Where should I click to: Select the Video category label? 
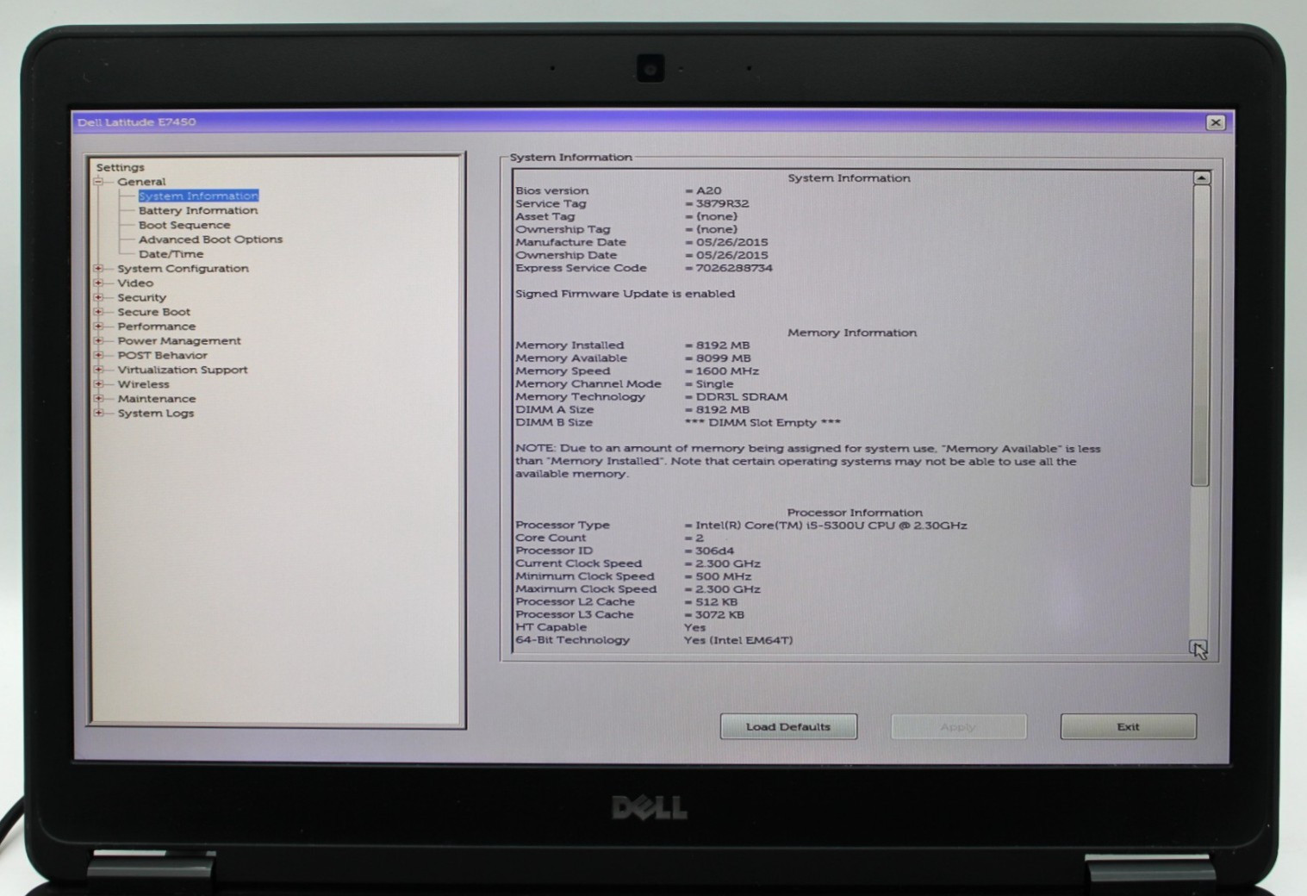coord(135,283)
